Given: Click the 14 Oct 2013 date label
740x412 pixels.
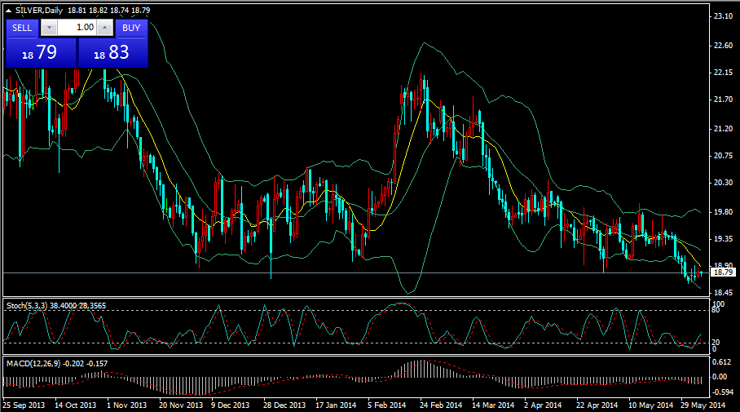Looking at the screenshot, I should tap(75, 405).
